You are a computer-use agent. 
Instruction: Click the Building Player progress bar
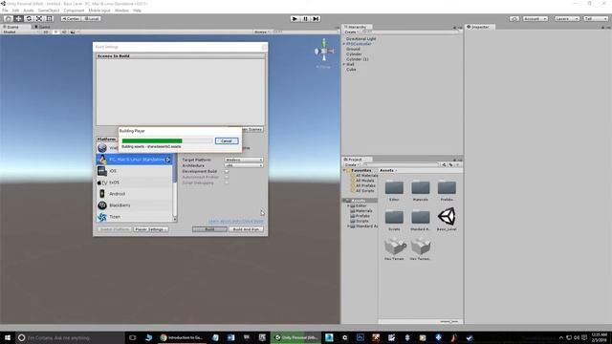[167, 140]
